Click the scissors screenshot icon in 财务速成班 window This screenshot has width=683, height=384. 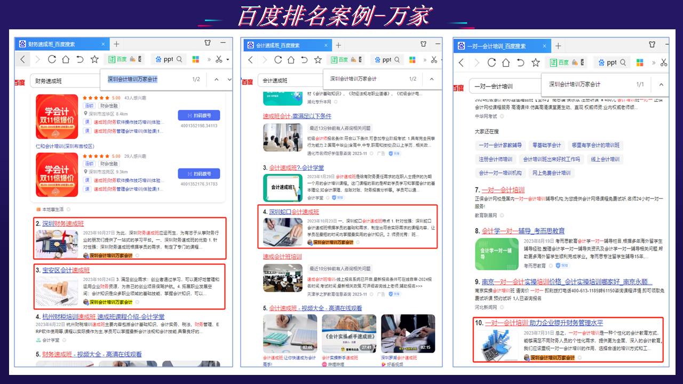(x=219, y=60)
